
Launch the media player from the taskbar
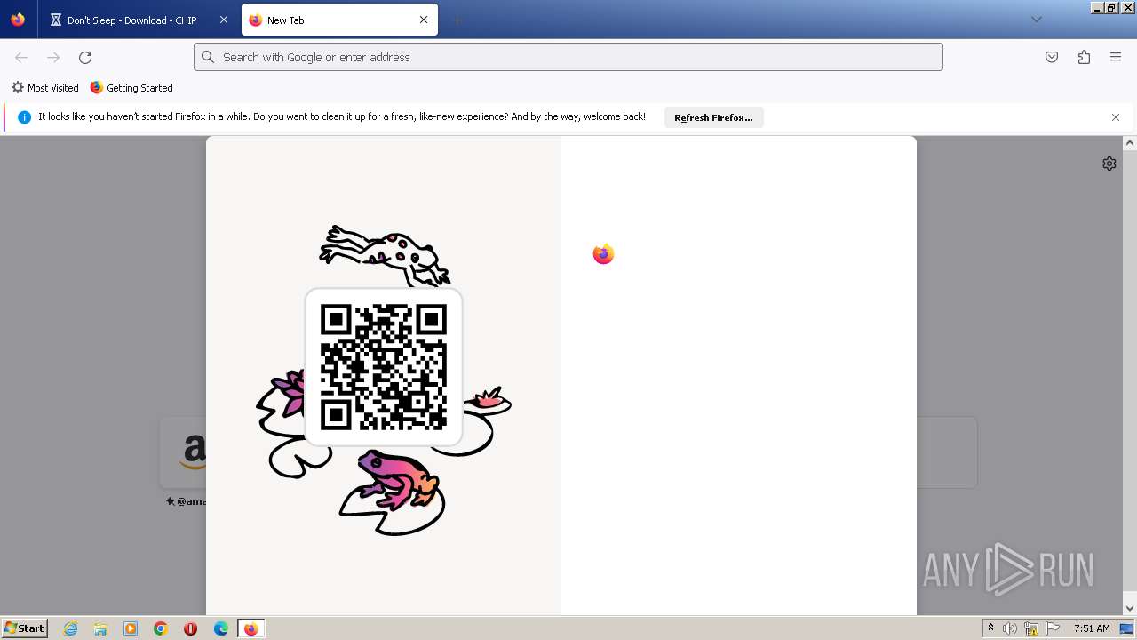131,628
